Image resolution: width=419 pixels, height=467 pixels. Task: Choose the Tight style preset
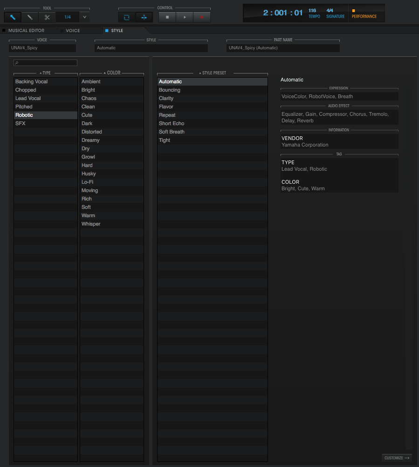tap(213, 140)
